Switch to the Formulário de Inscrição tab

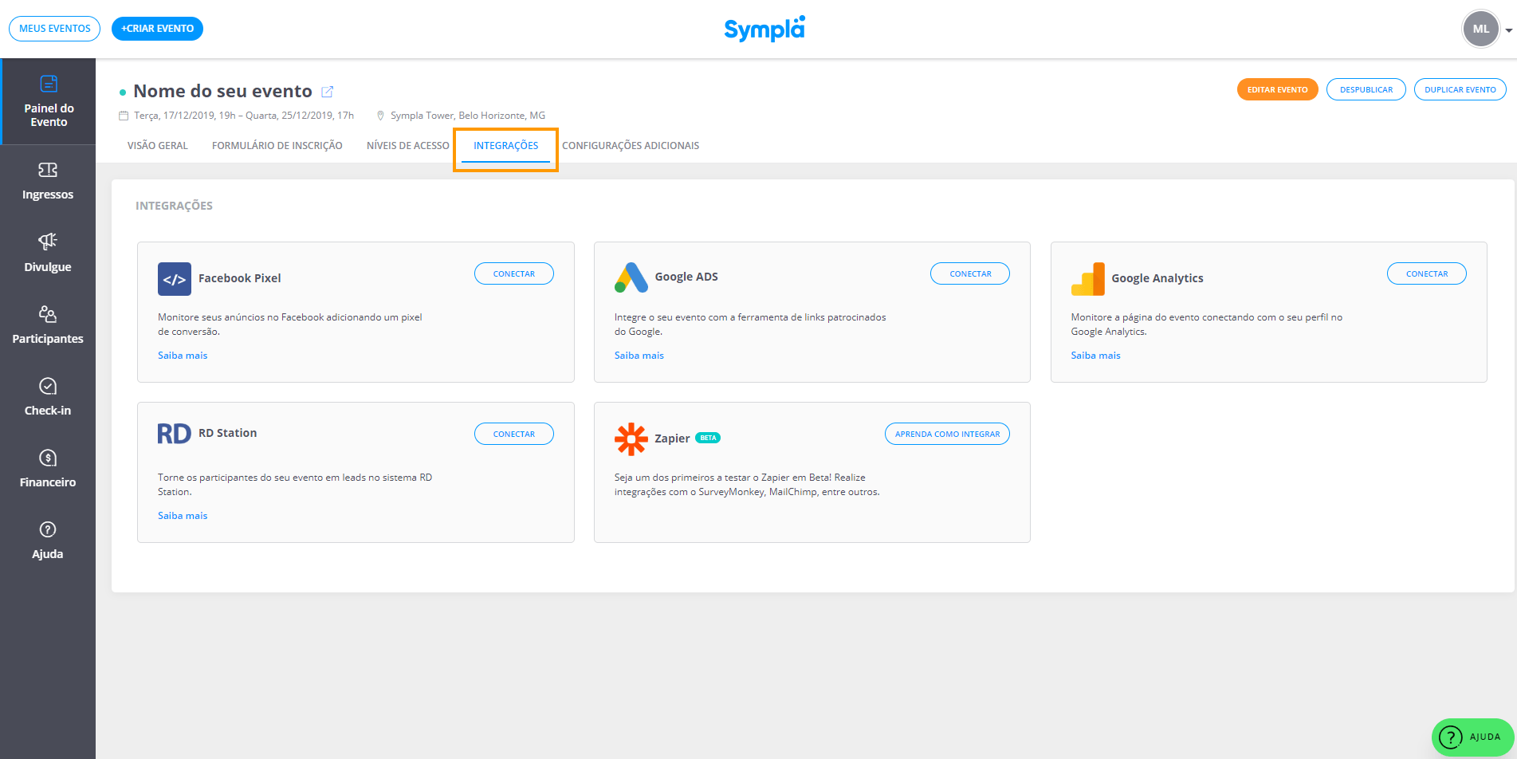click(277, 146)
